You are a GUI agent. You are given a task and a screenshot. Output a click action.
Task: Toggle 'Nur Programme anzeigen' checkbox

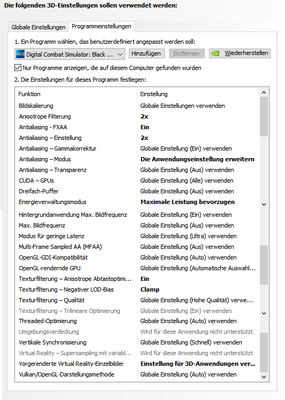(x=18, y=68)
